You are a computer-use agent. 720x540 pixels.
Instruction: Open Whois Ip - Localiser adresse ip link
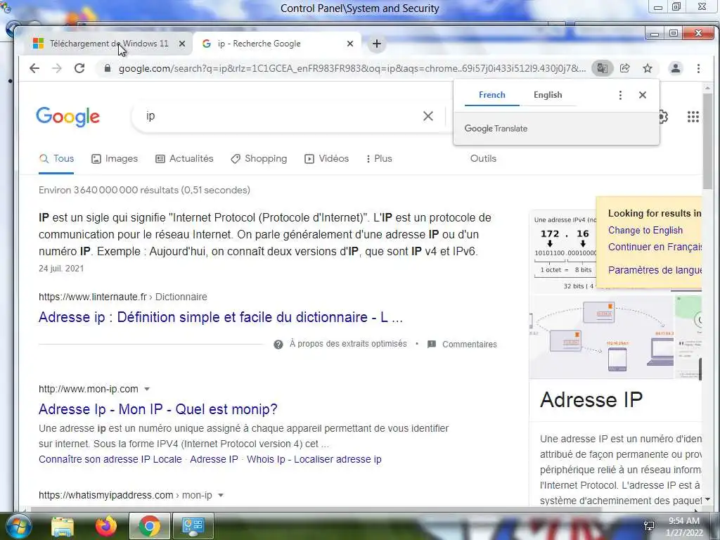point(314,460)
